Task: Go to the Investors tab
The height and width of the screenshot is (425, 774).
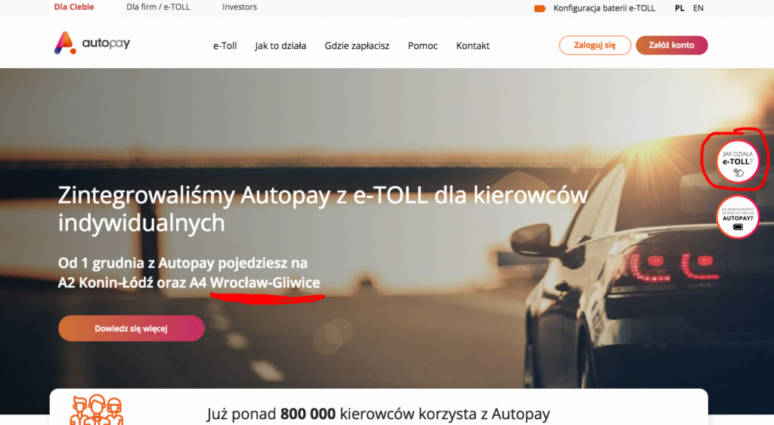Action: coord(240,7)
